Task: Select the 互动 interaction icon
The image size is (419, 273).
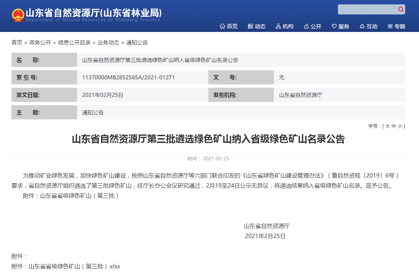Action: tap(362, 26)
